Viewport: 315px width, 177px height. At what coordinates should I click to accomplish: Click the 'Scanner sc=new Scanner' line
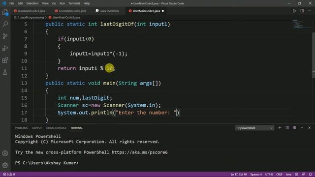point(109,105)
